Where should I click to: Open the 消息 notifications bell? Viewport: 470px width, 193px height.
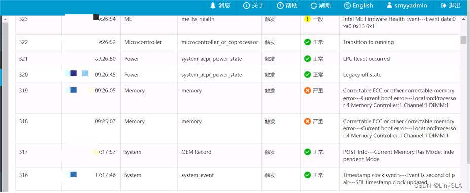click(x=221, y=6)
